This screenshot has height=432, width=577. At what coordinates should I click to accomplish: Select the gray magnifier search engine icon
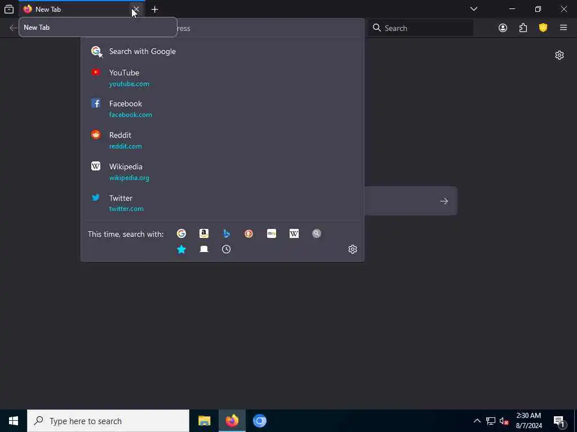pos(317,233)
